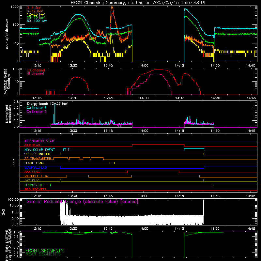This screenshot has height=261, width=261.
Task: Click the GAP FLAG label
Action: click(32, 145)
